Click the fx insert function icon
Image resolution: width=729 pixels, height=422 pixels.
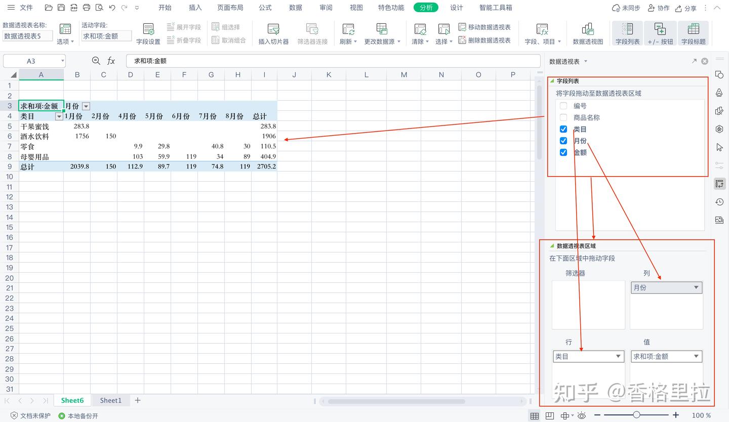click(111, 61)
